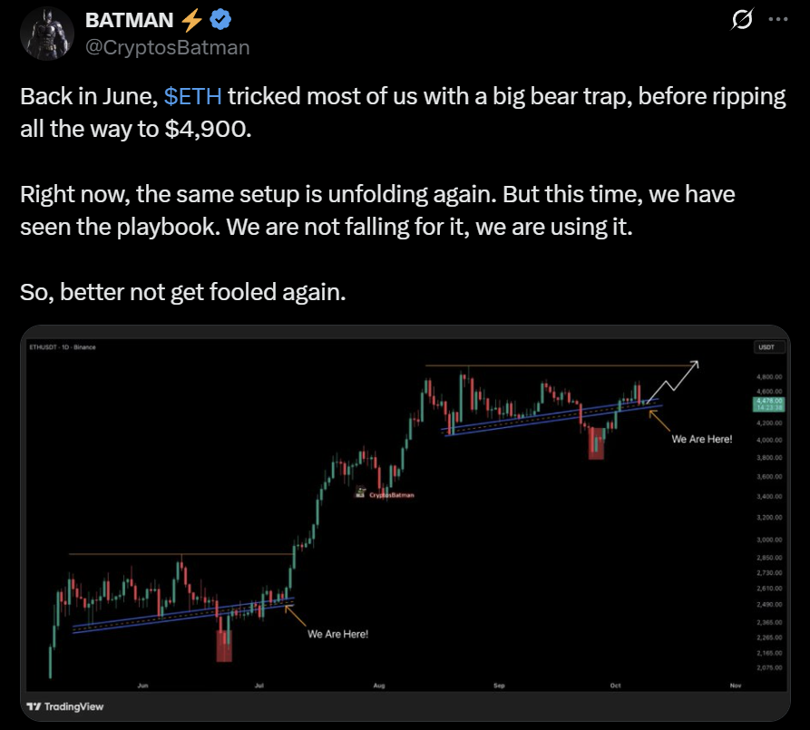810x730 pixels.
Task: Click the Oct label on the time axis
Action: [615, 686]
